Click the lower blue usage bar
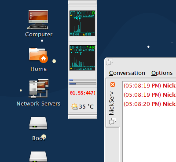This screenshot has height=162, width=176. pyautogui.click(x=83, y=84)
